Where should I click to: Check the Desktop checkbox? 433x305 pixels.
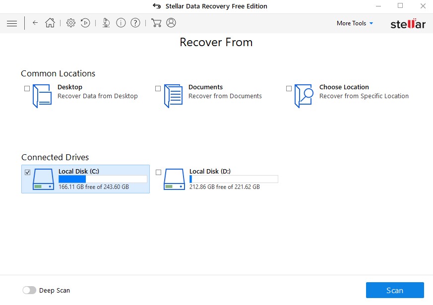[x=27, y=89]
